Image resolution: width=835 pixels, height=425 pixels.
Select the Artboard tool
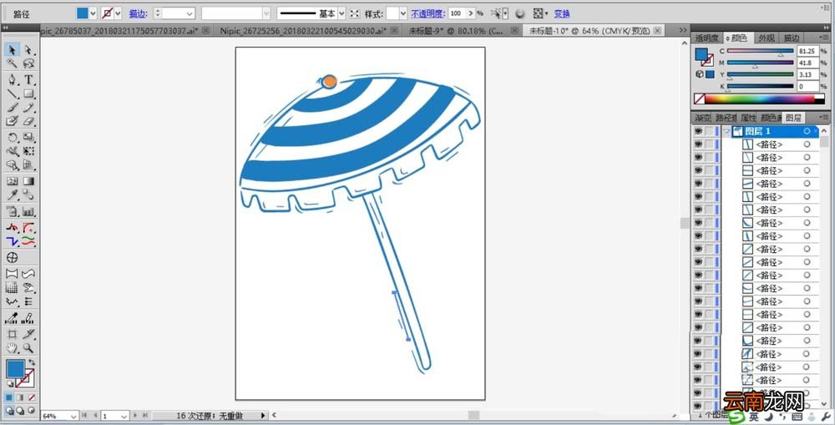(x=13, y=335)
